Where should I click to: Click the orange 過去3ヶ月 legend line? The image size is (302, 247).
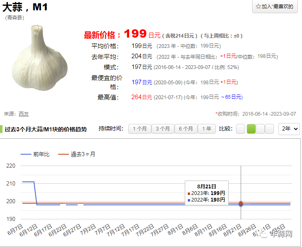click(64, 154)
